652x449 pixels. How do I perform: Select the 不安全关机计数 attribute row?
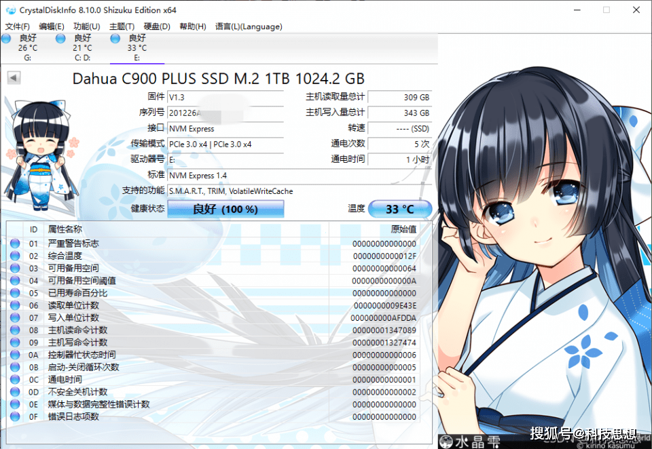pos(214,391)
